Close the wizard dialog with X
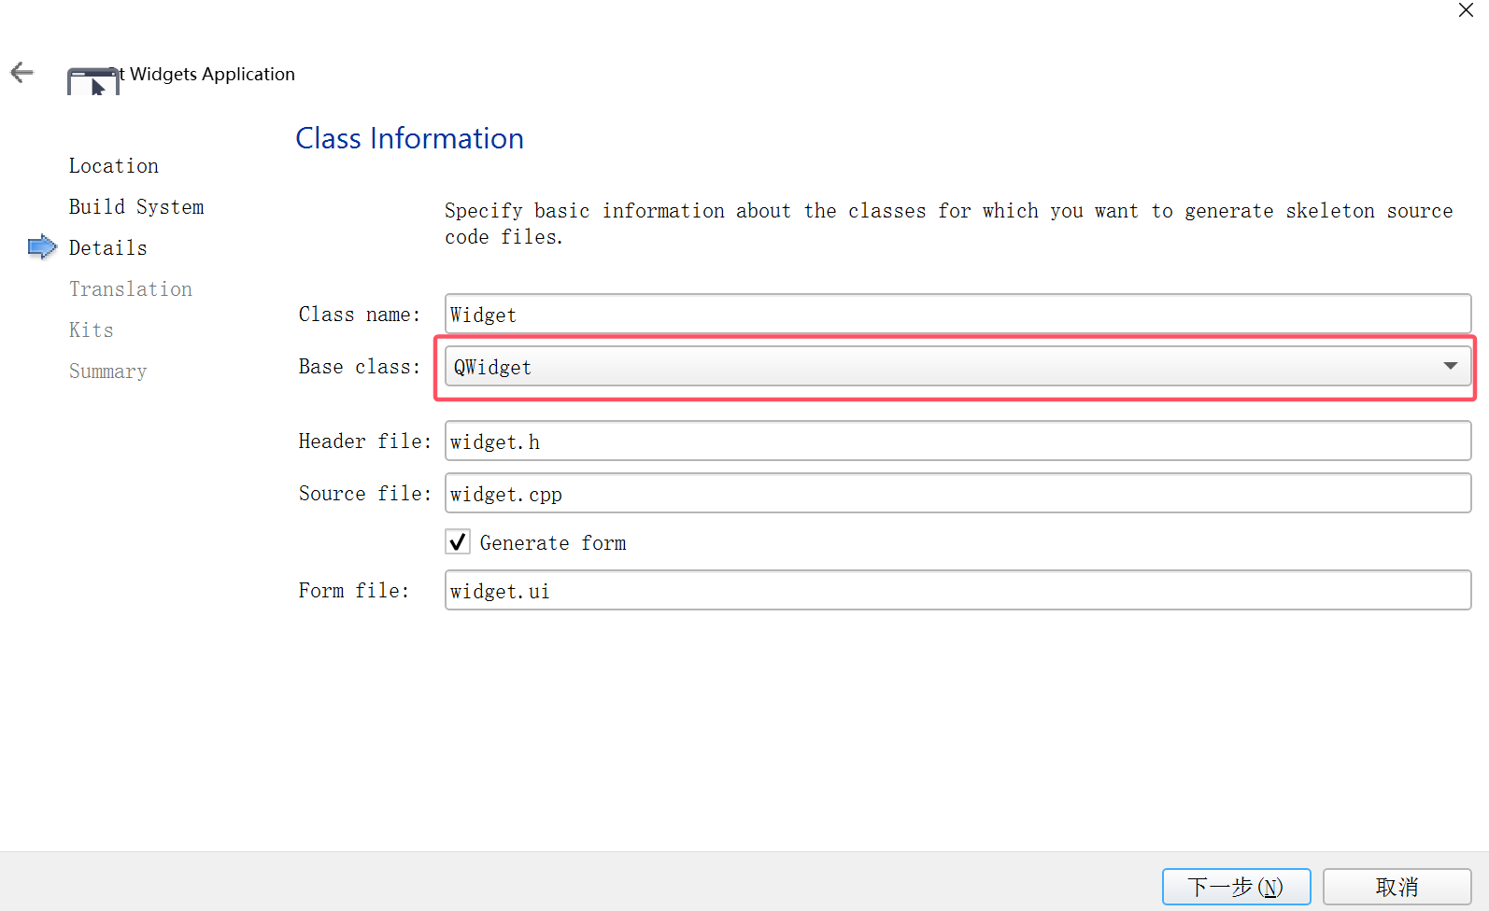The height and width of the screenshot is (911, 1489). pos(1466,10)
